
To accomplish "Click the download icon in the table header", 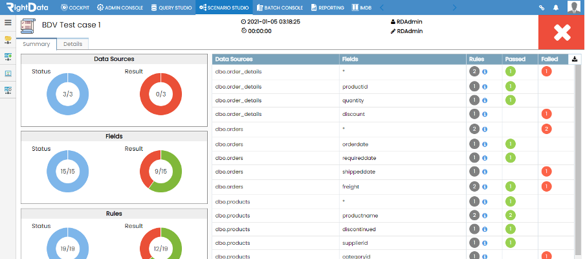I will pyautogui.click(x=574, y=59).
